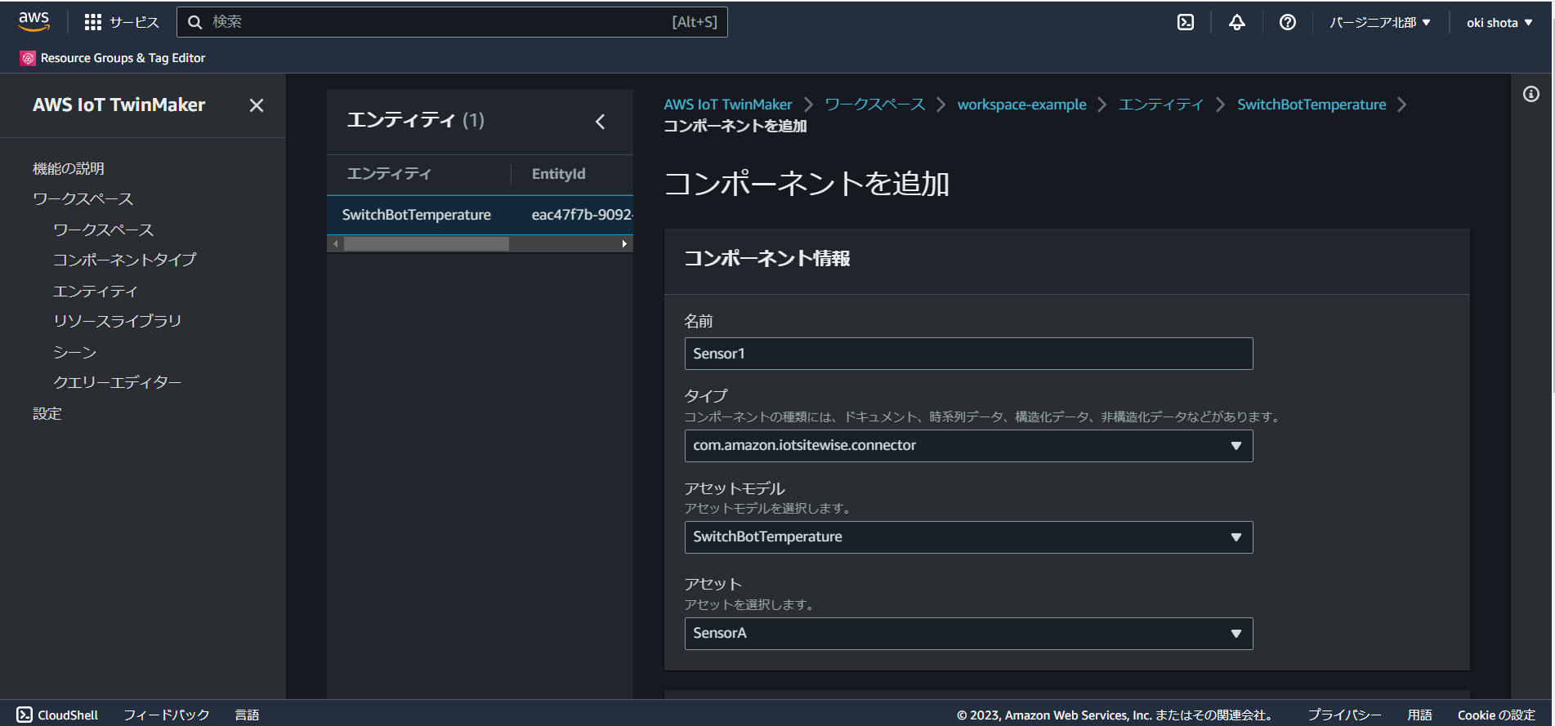Click the CloudShell footer label
The height and width of the screenshot is (726, 1555).
(x=68, y=715)
